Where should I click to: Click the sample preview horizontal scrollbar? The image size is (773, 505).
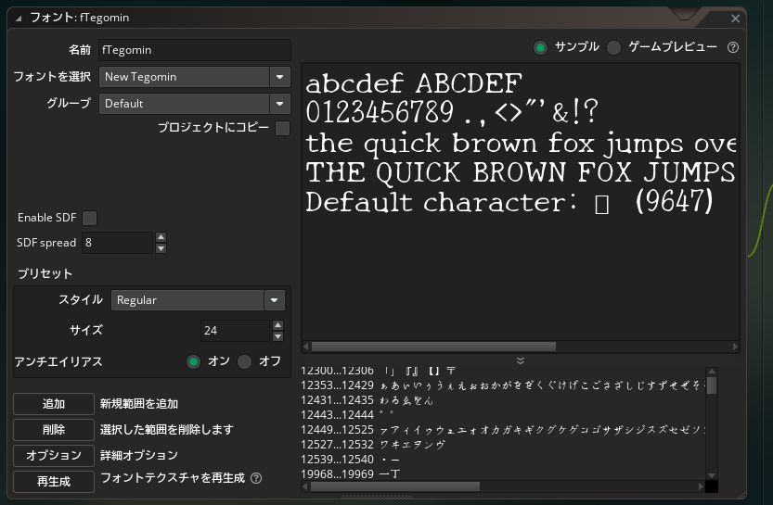pyautogui.click(x=433, y=347)
